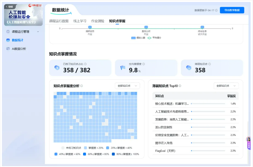Screen dimensions: 253x167
Task: Click the info icon next to 已练习知识点占比
Action: [85, 64]
